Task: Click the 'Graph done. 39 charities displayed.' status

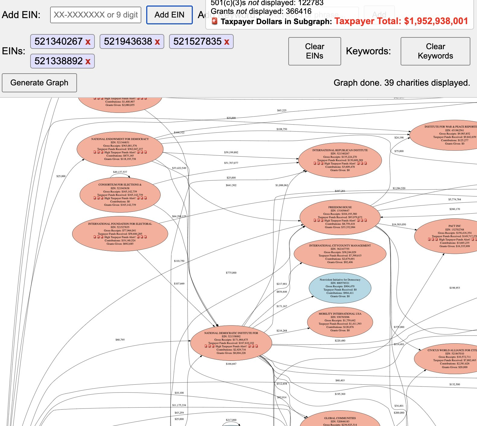Action: point(402,83)
